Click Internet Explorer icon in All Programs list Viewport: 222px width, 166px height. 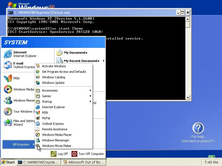[x=38, y=107]
